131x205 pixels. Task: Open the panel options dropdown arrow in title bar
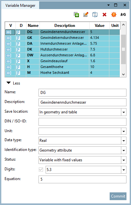pyautogui.click(x=108, y=5)
